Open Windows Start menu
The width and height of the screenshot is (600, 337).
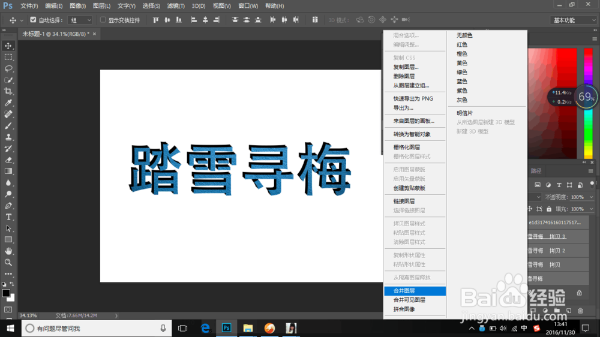coord(10,329)
